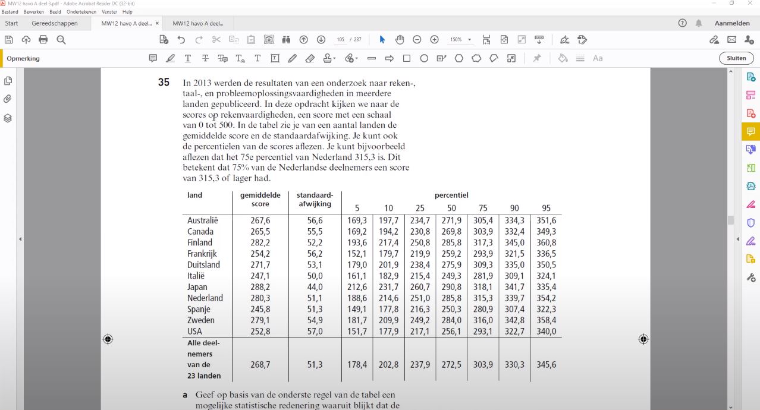Add a sticky note comment

[x=153, y=58]
